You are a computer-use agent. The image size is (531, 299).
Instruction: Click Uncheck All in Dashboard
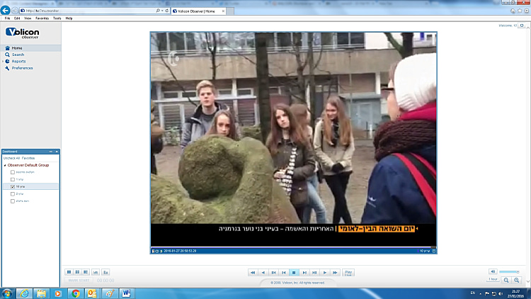click(x=11, y=158)
